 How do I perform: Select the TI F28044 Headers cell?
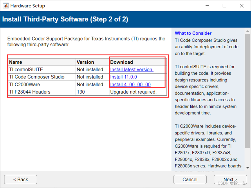click(42, 92)
